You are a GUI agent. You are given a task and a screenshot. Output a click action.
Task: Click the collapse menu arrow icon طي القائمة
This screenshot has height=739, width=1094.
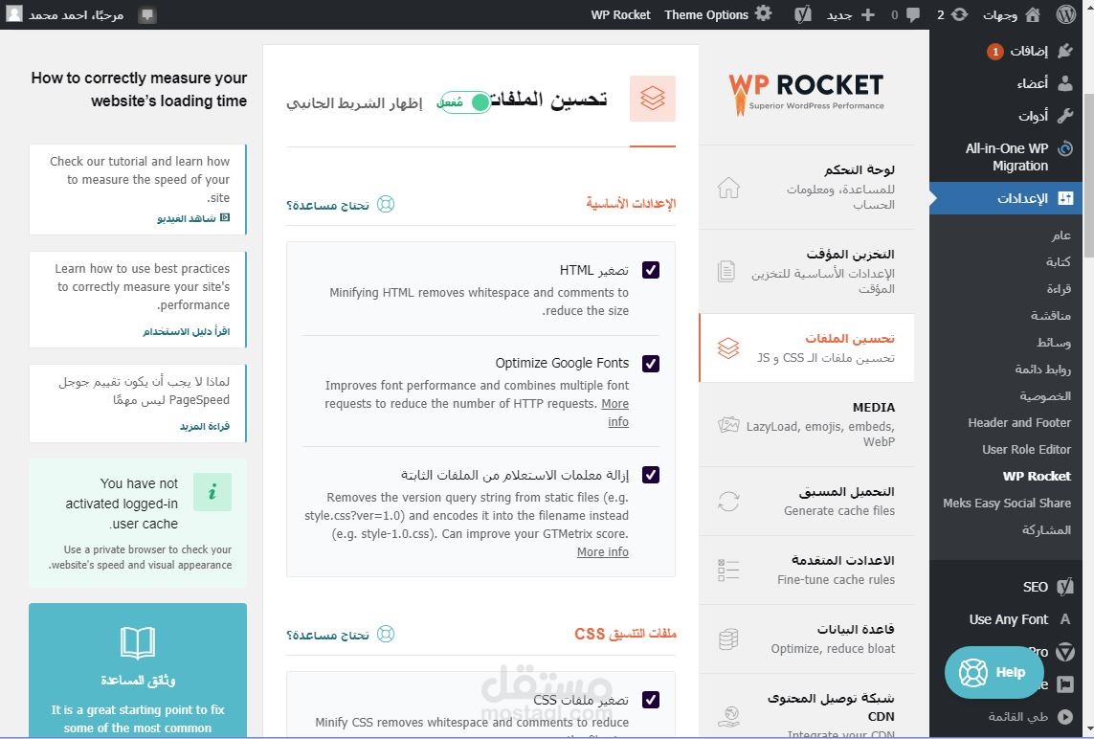1065,717
